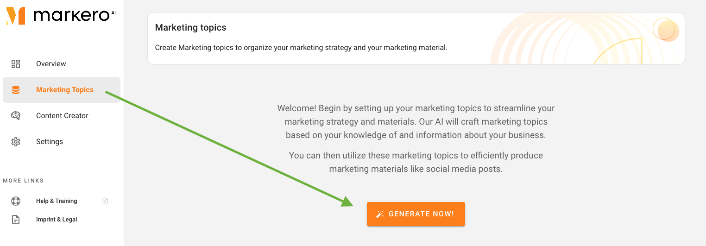
Task: Click the GENERATE NOW! button text
Action: [x=421, y=214]
